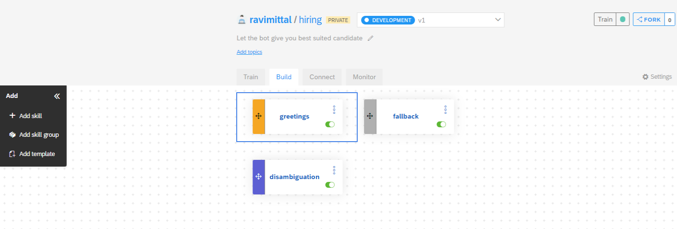Click the pencil icon to edit description
Viewport: 677px width, 229px height.
coord(370,38)
